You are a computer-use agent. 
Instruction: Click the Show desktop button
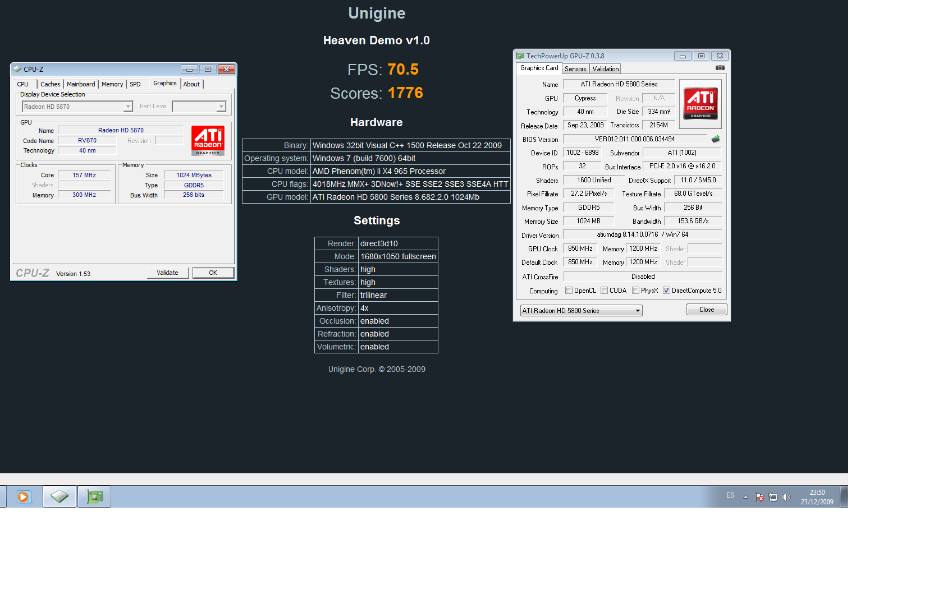(844, 497)
